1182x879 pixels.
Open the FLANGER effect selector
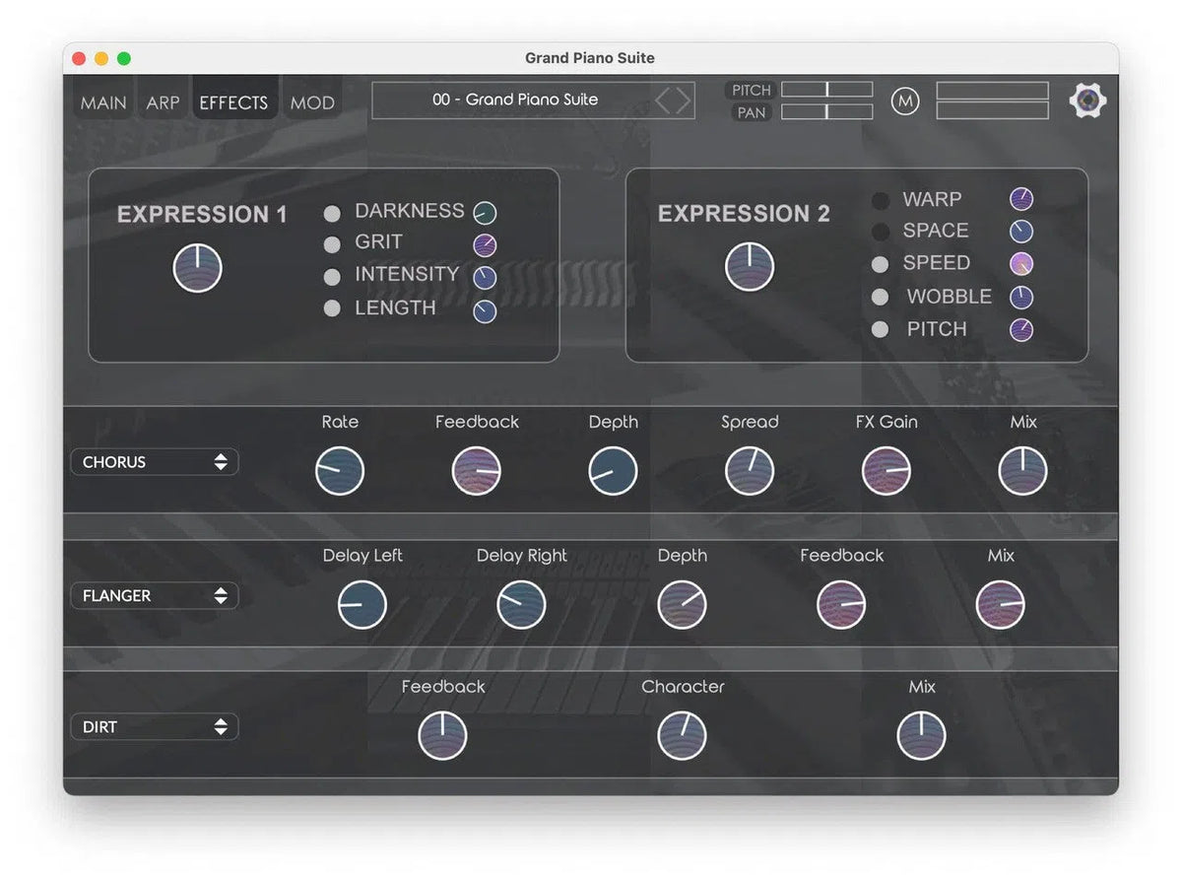point(153,595)
